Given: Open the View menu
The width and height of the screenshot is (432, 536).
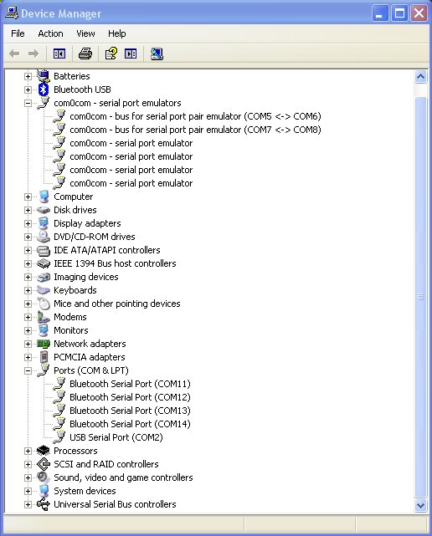Looking at the screenshot, I should 85,33.
